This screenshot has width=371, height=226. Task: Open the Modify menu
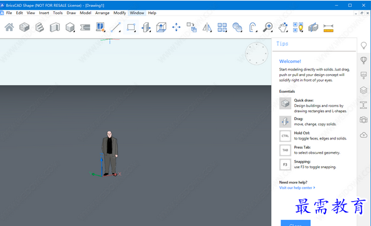tap(120, 13)
